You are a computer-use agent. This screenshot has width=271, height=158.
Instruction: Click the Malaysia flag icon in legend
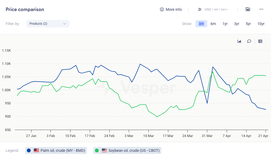tap(37, 150)
